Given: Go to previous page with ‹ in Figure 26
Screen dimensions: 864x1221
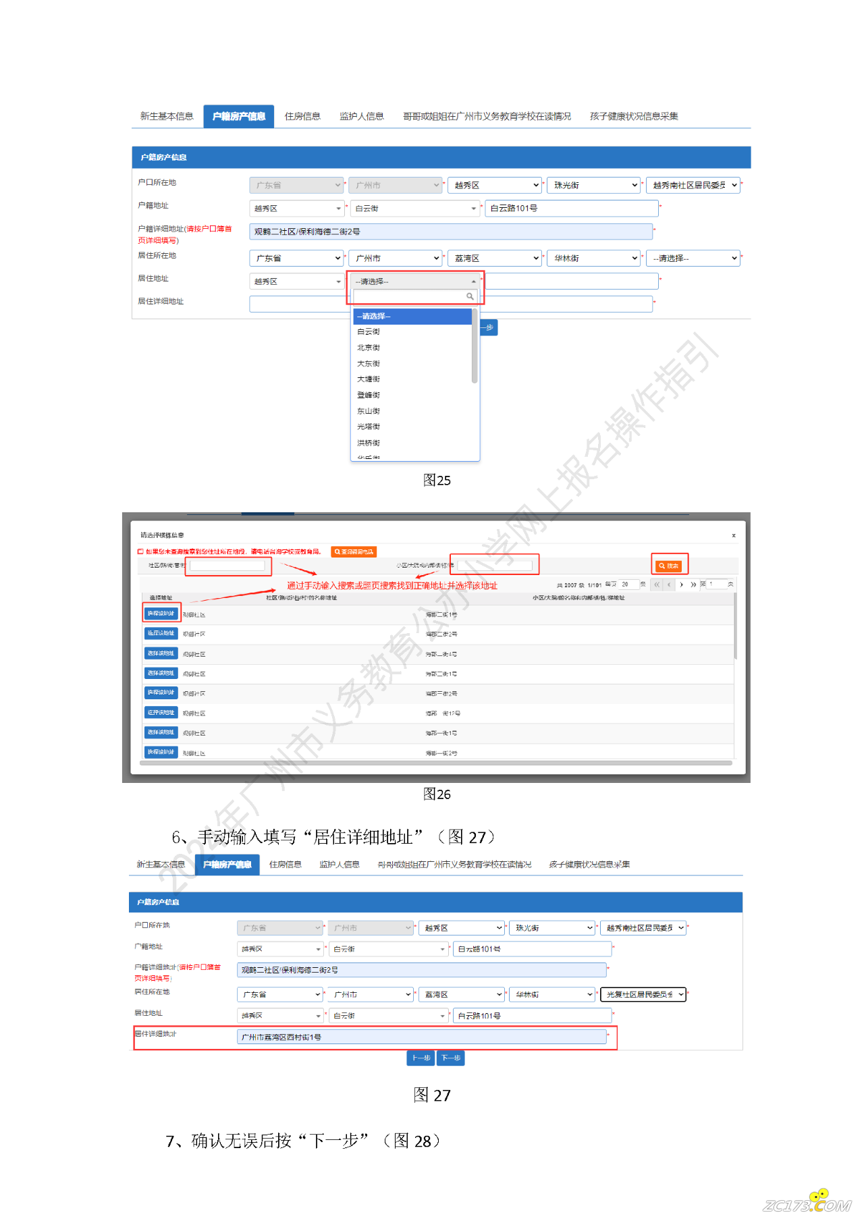Looking at the screenshot, I should 669,585.
